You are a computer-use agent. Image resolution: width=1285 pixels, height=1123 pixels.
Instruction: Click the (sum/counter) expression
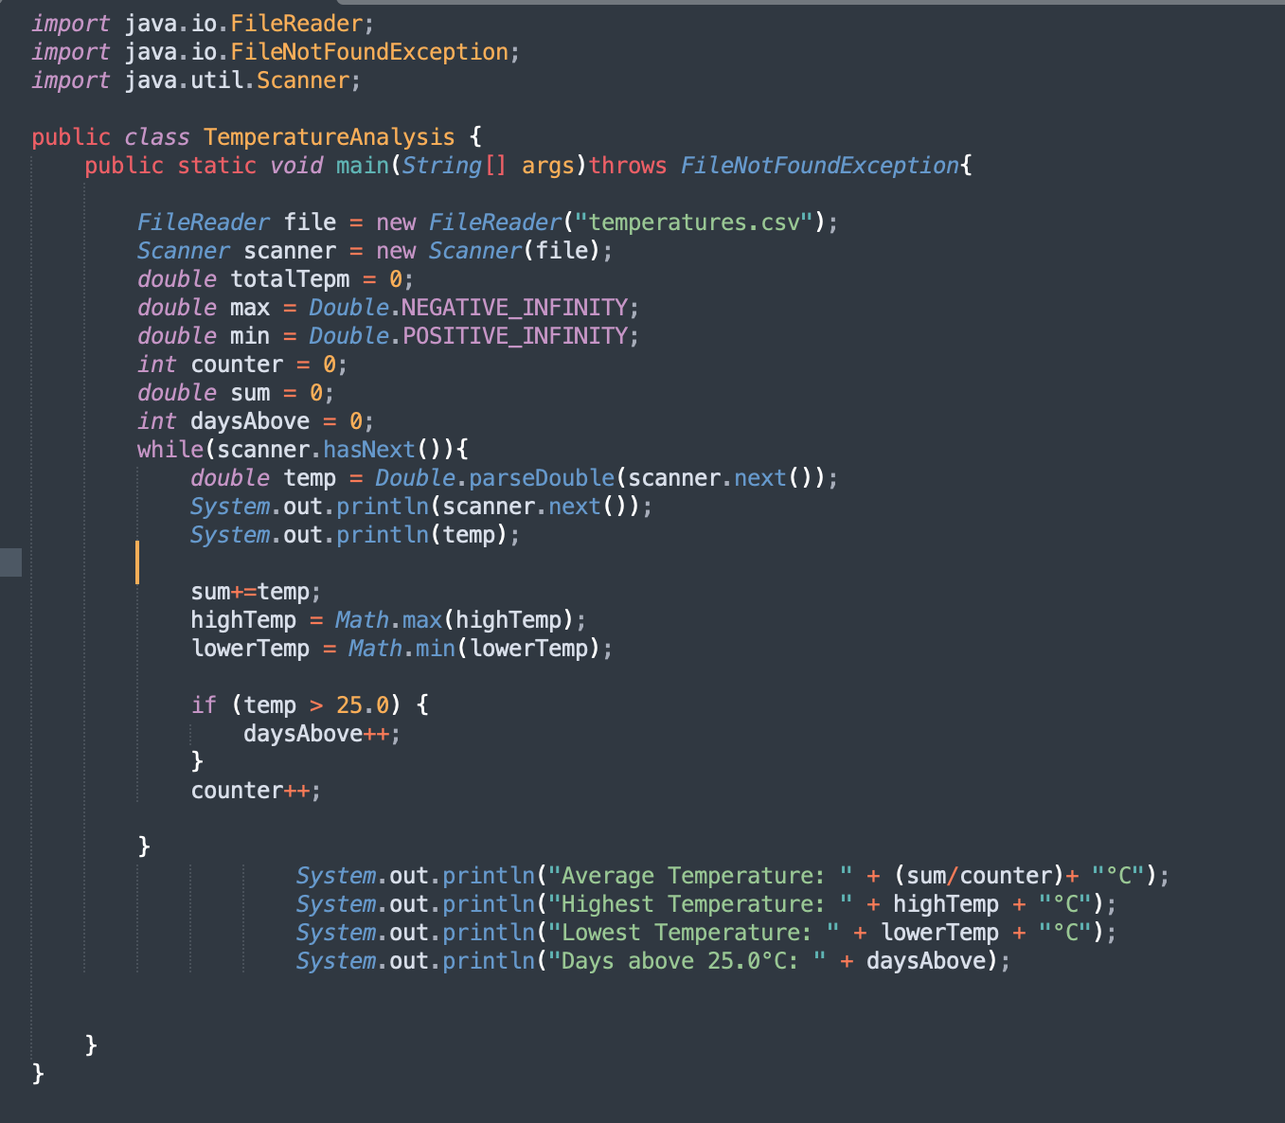[980, 876]
